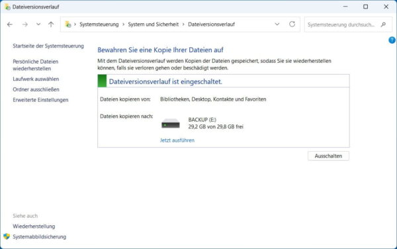Go forward with the right arrow

pyautogui.click(x=25, y=25)
